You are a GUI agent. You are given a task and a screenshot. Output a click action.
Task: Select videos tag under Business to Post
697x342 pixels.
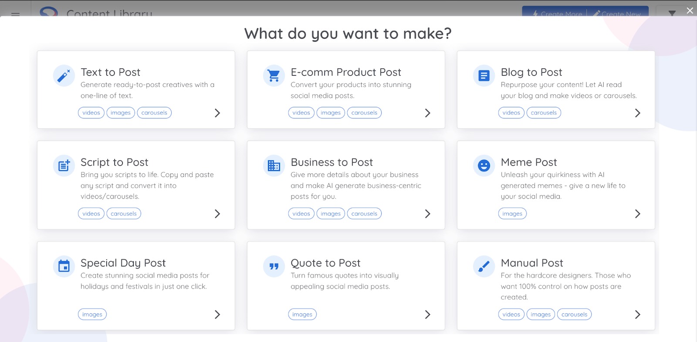[301, 214]
